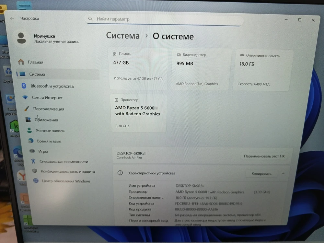Maximize the Settings window

pyautogui.click(x=299, y=20)
